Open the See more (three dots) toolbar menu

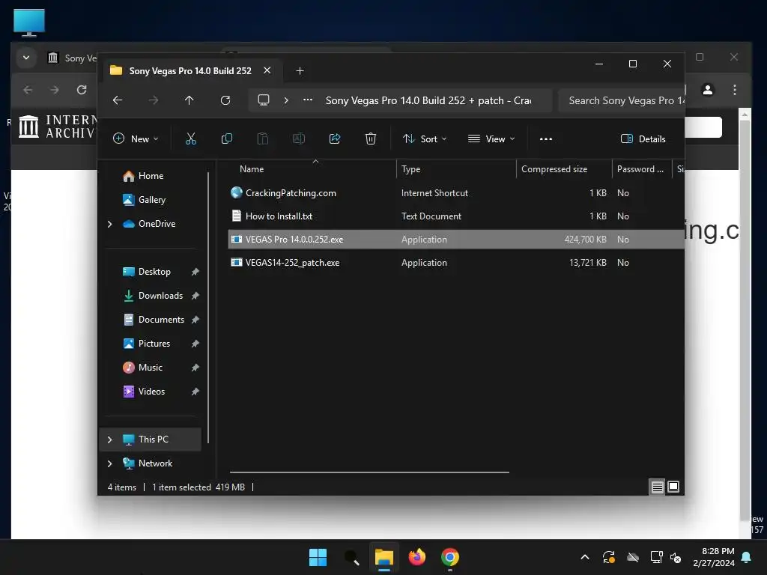tap(546, 139)
